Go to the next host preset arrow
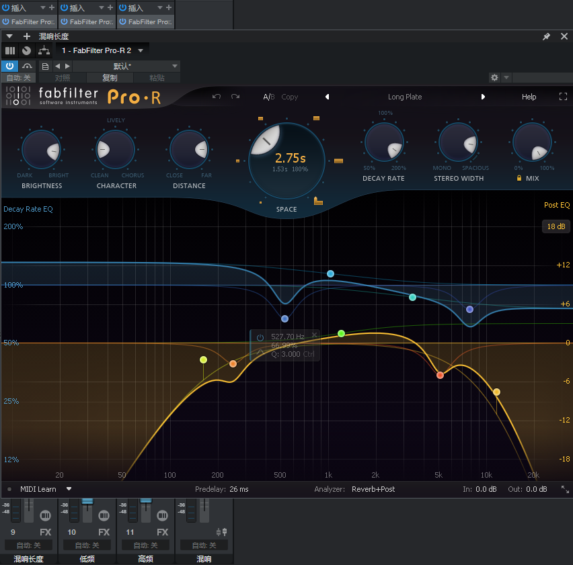 [67, 66]
